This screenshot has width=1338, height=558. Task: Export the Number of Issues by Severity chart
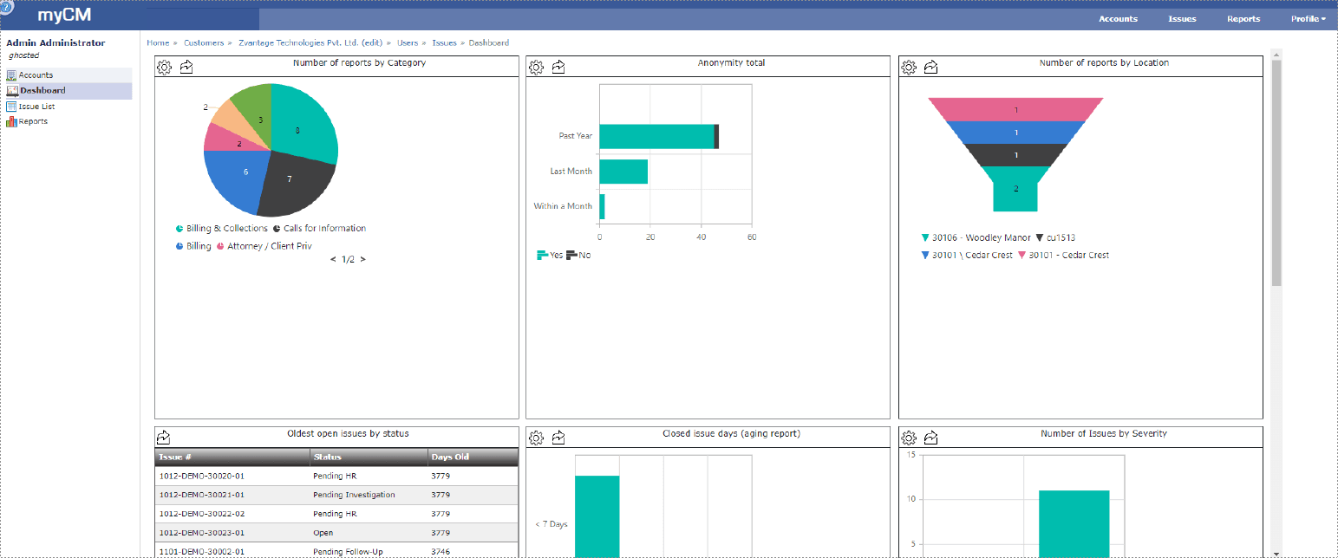931,438
